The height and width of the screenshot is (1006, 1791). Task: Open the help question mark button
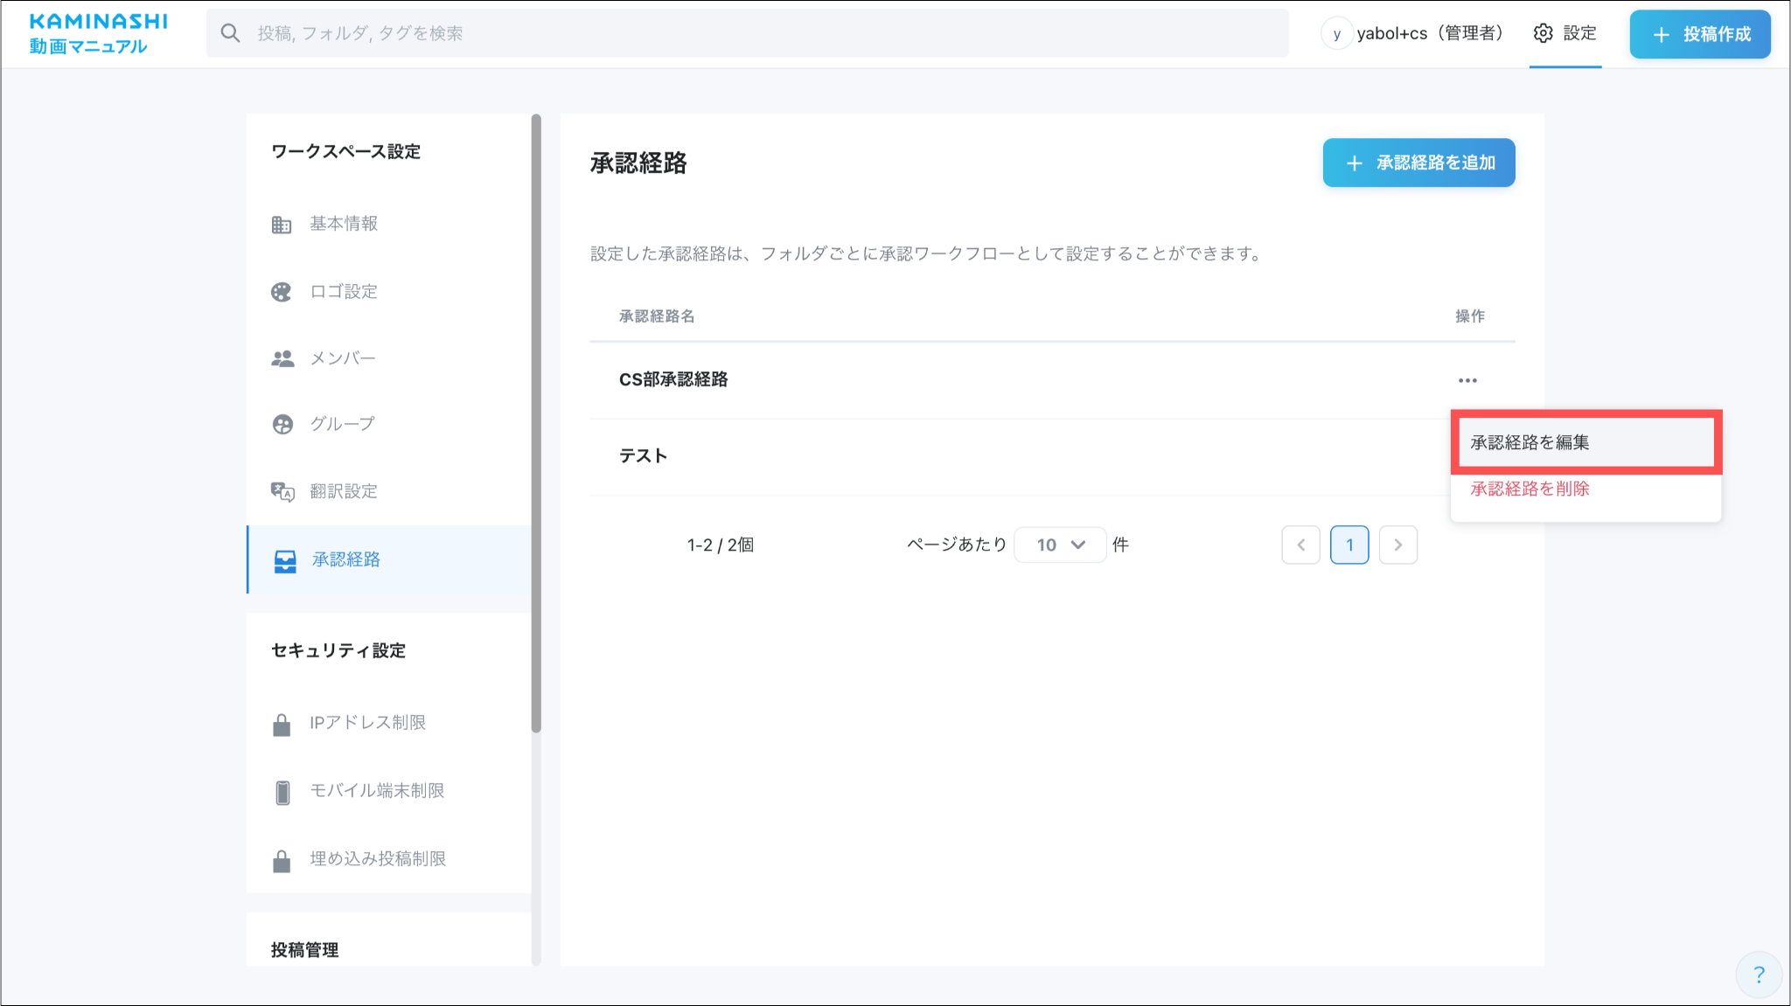coord(1759,975)
